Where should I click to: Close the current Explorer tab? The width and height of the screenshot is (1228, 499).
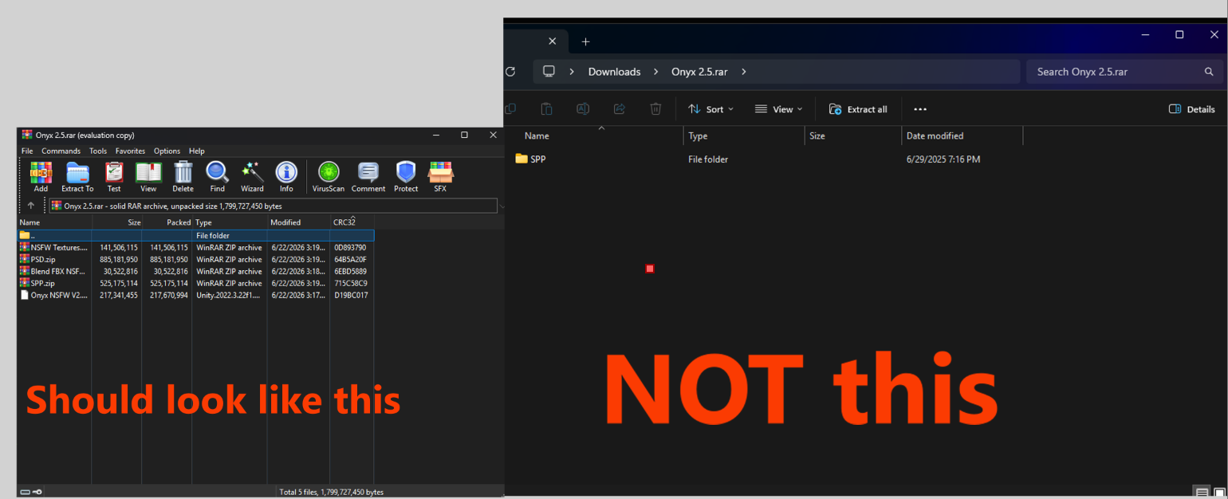pyautogui.click(x=552, y=41)
